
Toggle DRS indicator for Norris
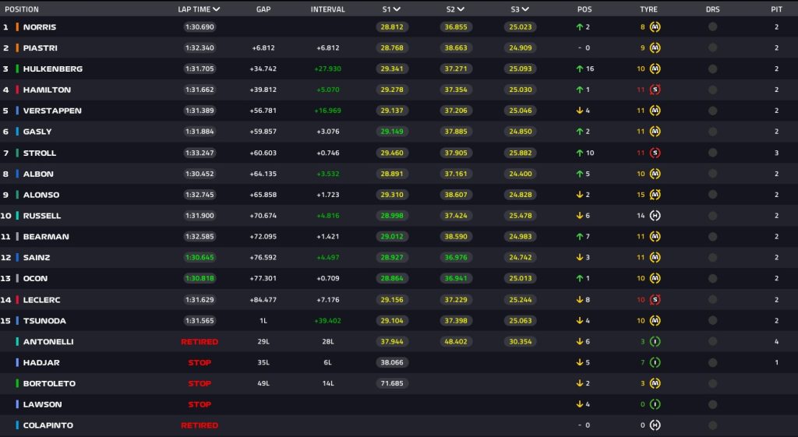[x=712, y=26]
